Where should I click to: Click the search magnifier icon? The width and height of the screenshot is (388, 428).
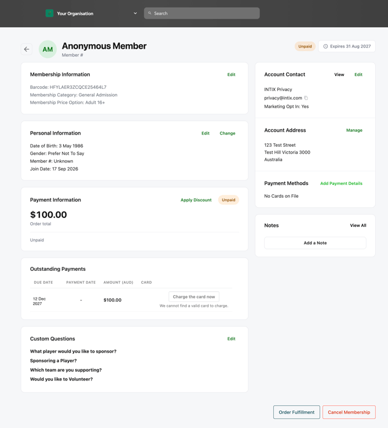149,13
